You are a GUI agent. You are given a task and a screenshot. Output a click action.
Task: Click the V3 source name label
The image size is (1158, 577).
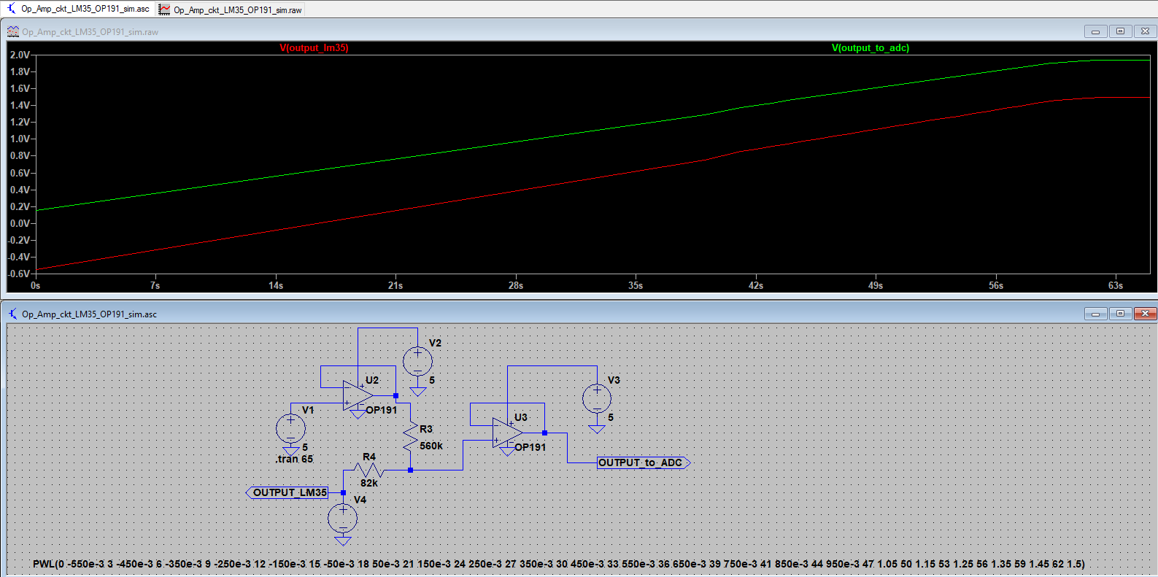[x=614, y=380]
